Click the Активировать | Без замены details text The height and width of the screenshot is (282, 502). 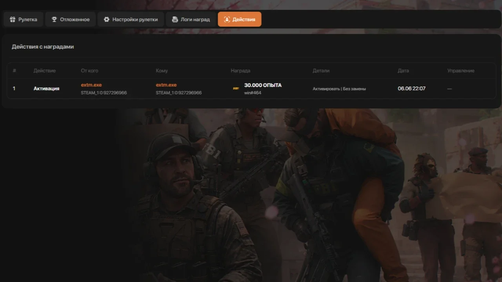339,89
